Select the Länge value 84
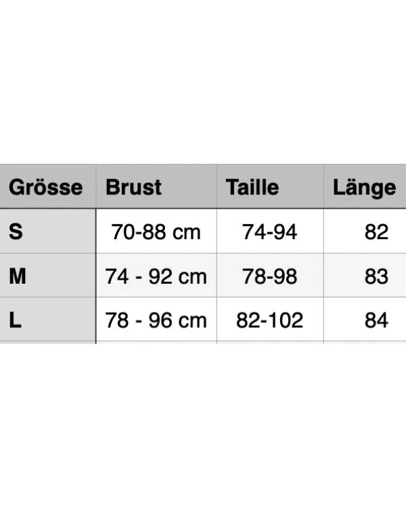This screenshot has width=406, height=508. pyautogui.click(x=376, y=320)
